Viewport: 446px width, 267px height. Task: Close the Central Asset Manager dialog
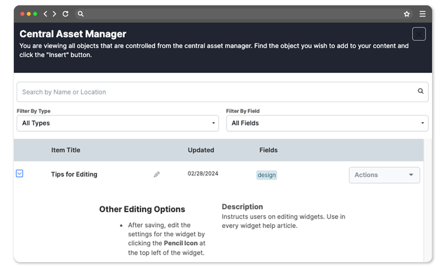[419, 34]
